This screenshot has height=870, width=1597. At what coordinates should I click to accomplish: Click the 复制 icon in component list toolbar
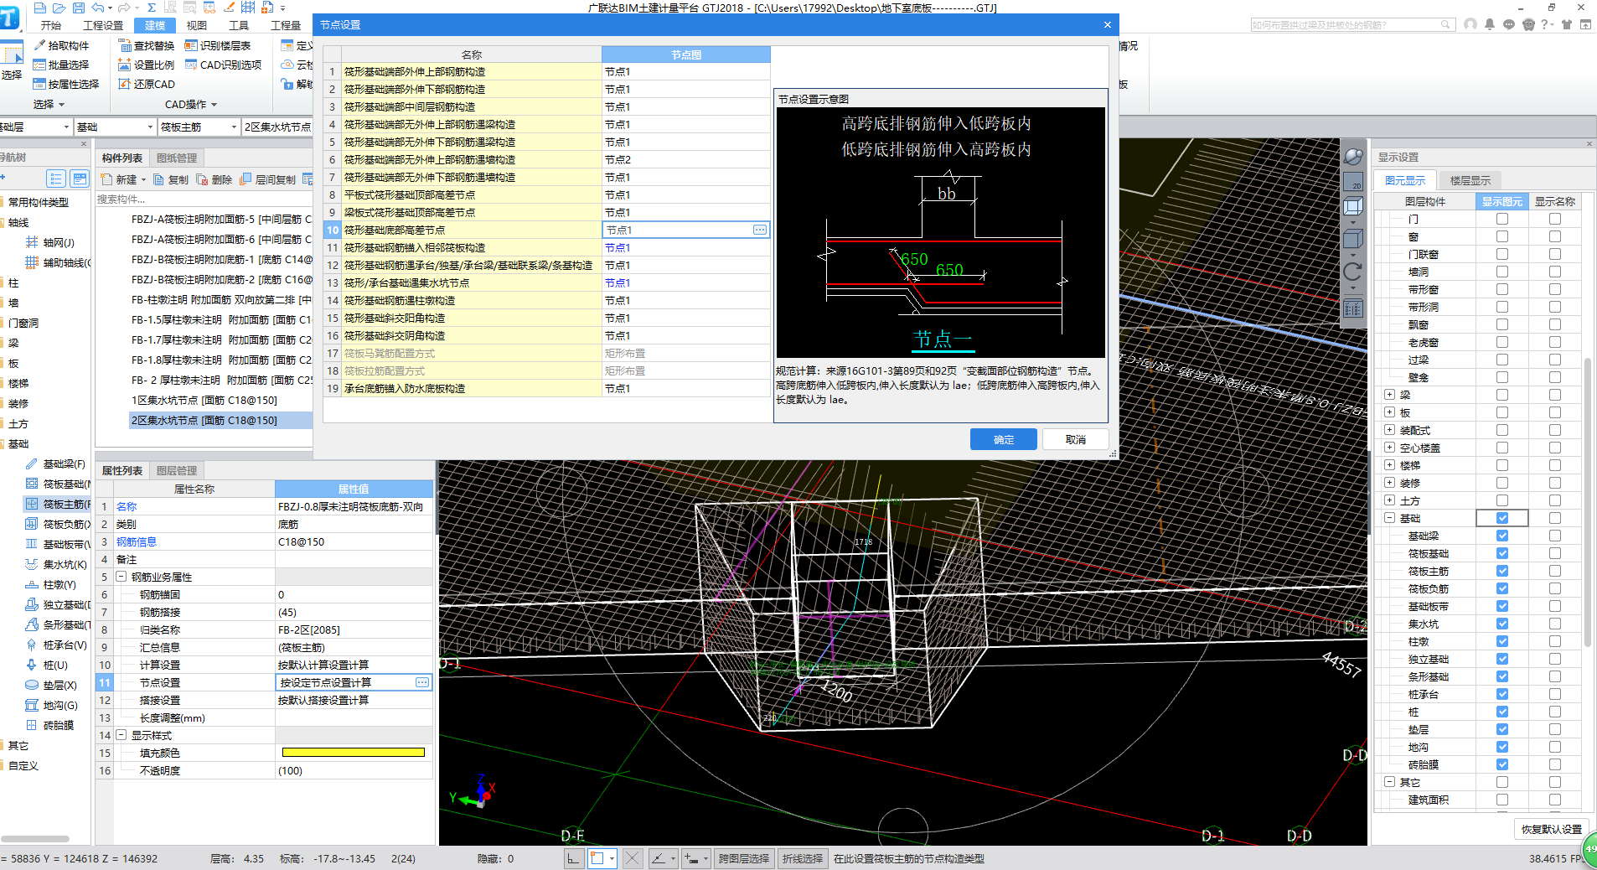tap(172, 179)
